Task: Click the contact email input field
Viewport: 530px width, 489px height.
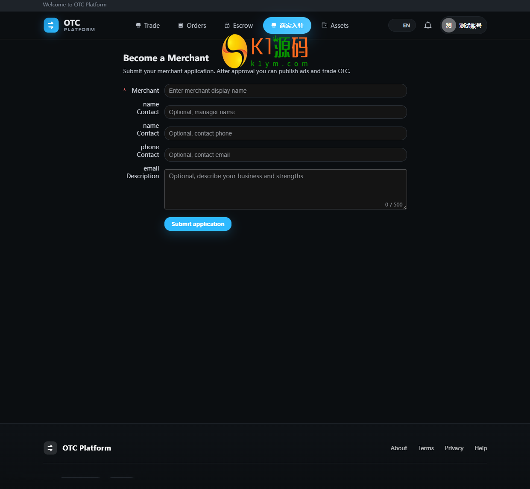Action: pos(285,155)
